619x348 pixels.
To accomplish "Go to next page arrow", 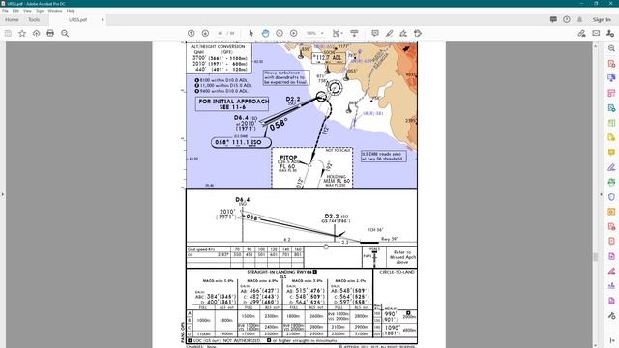I will point(205,33).
